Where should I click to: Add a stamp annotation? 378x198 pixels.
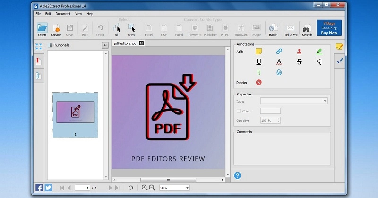click(x=299, y=51)
